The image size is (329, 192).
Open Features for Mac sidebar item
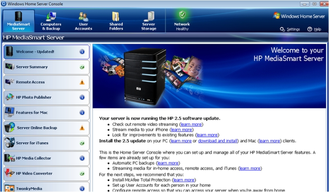[x=46, y=113]
